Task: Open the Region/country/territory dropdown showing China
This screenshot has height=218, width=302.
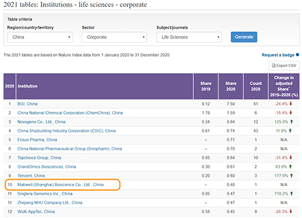Action: pos(40,37)
